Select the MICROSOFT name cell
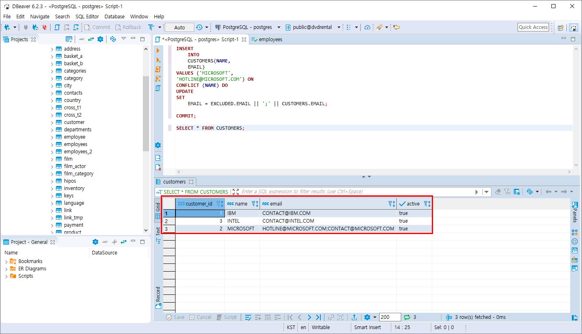Screen dimensions: 582x334 tap(242, 229)
